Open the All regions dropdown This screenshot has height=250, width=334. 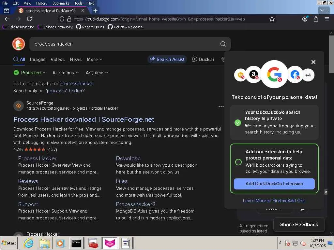point(66,73)
